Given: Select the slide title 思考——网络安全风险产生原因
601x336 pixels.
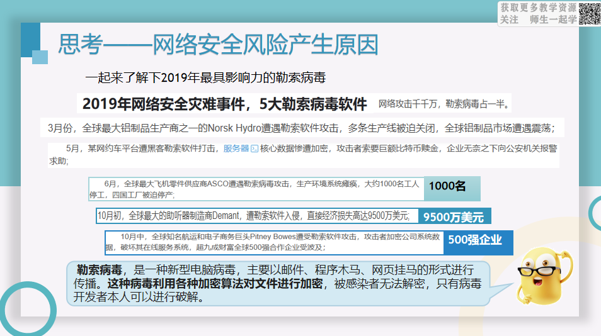Looking at the screenshot, I should [218, 45].
